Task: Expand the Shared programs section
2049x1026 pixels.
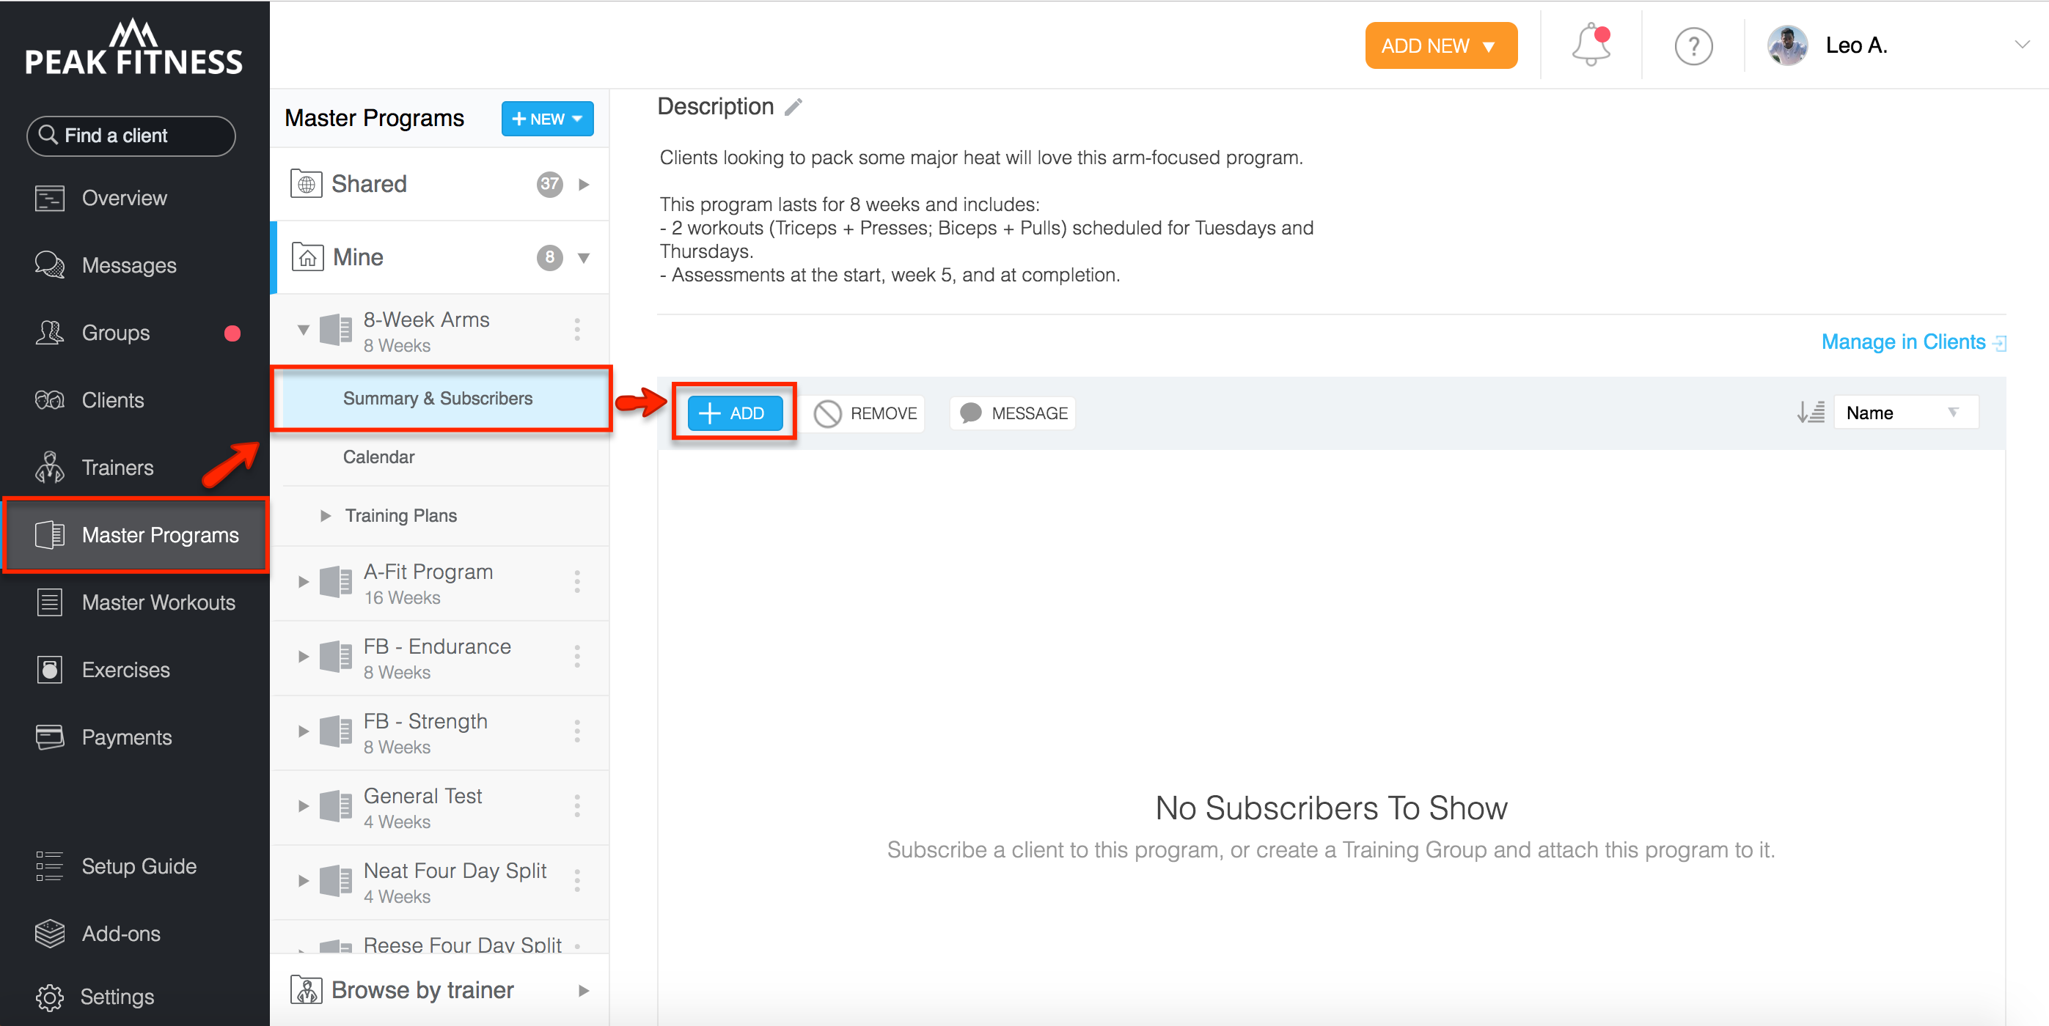Action: coord(588,183)
